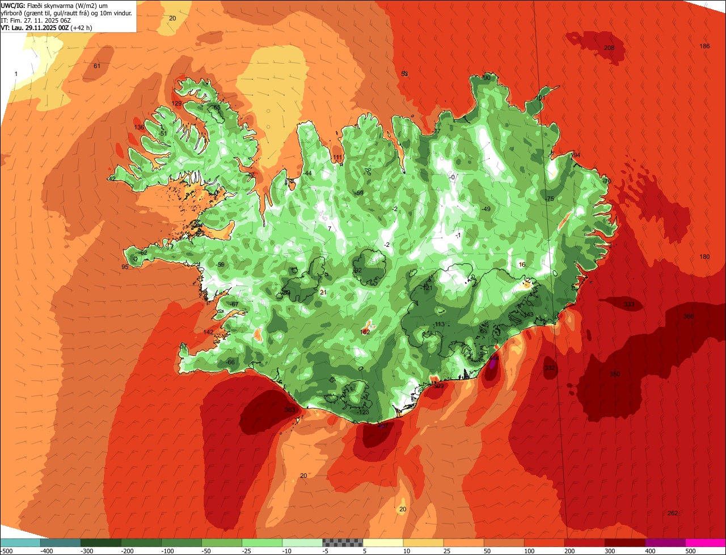The width and height of the screenshot is (726, 555).
Task: Click the '-66' value on the Reykjanes peninsula
Action: pyautogui.click(x=230, y=362)
